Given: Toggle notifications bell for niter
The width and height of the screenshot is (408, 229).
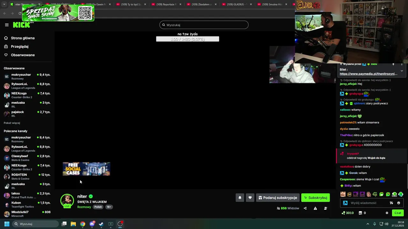Looking at the screenshot, I should coord(240,198).
